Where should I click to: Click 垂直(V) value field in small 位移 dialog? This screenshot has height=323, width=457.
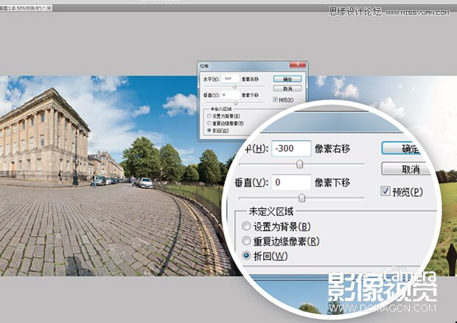230,95
